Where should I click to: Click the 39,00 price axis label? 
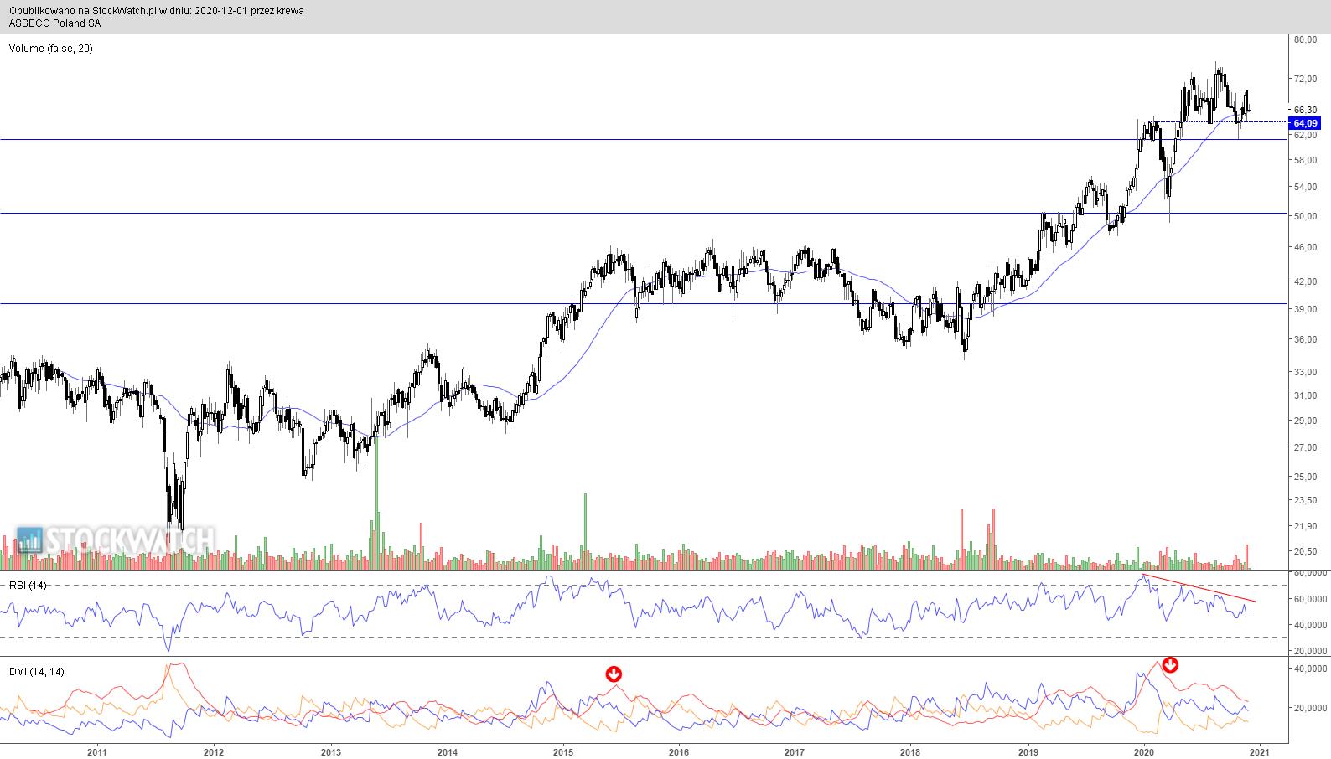[1306, 309]
